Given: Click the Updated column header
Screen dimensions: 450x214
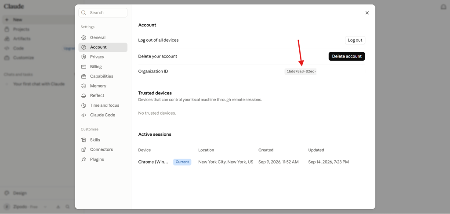Looking at the screenshot, I should (x=316, y=150).
